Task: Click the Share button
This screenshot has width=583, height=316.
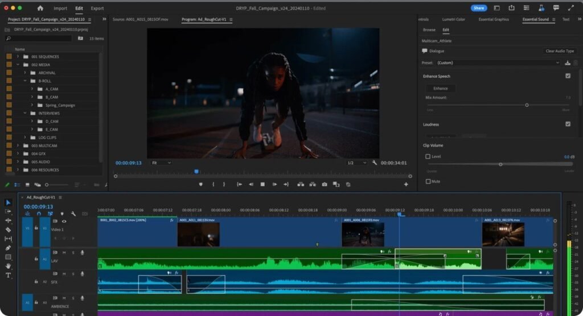Action: click(478, 8)
